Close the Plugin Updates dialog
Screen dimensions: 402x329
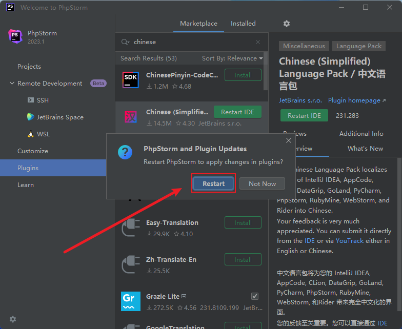pos(288,140)
